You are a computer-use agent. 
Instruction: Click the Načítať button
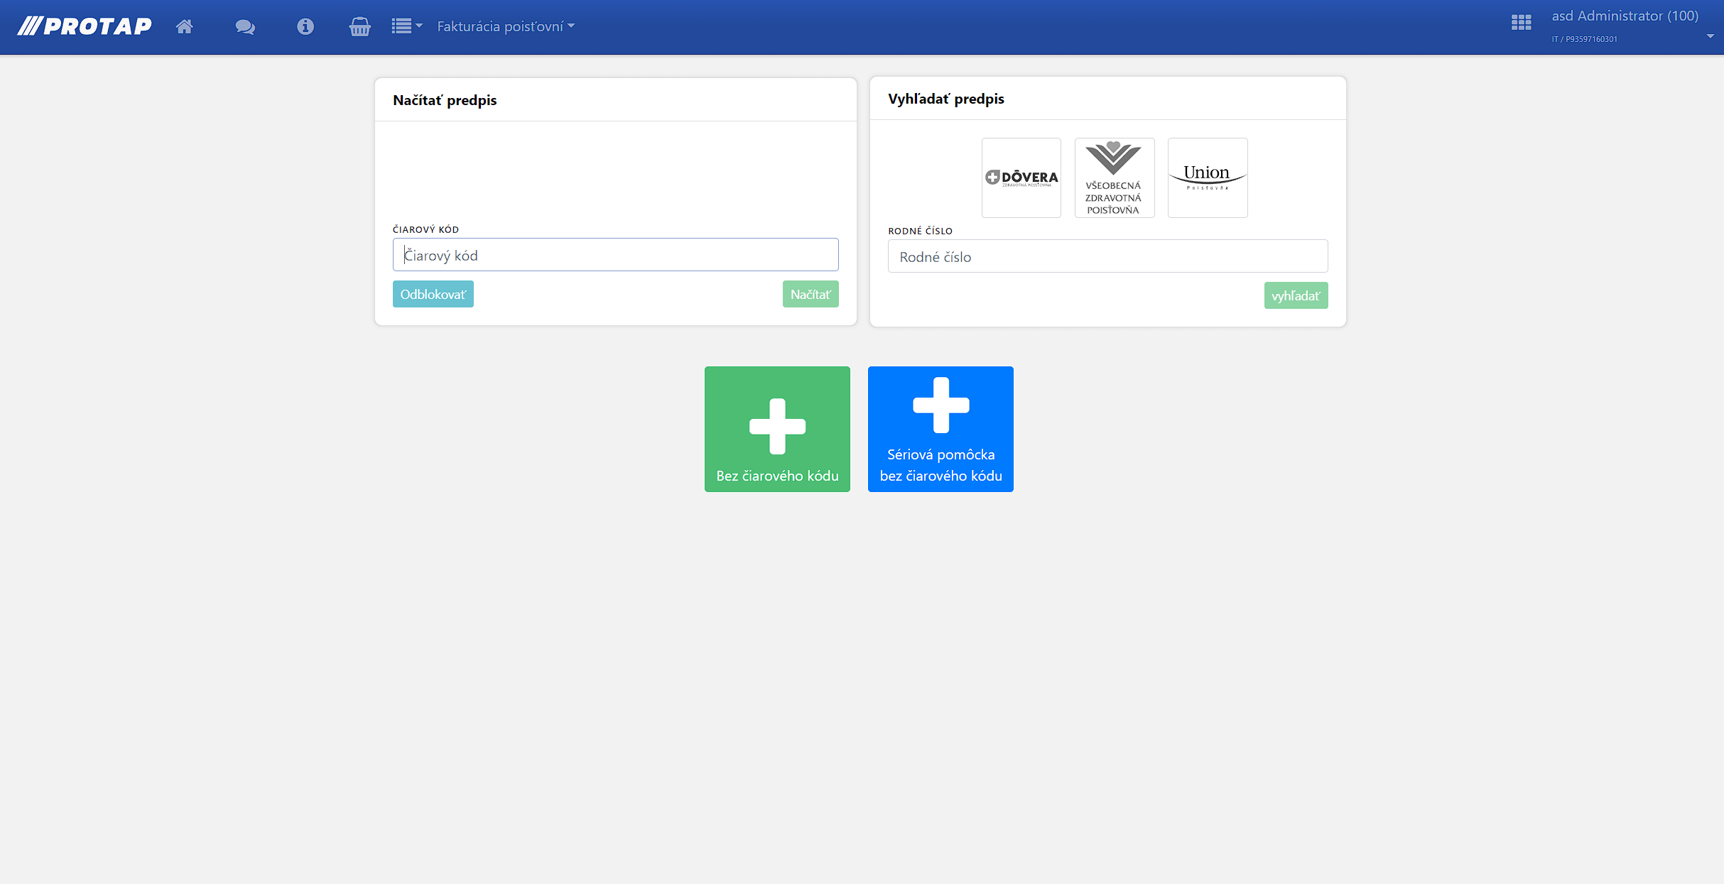pyautogui.click(x=810, y=294)
